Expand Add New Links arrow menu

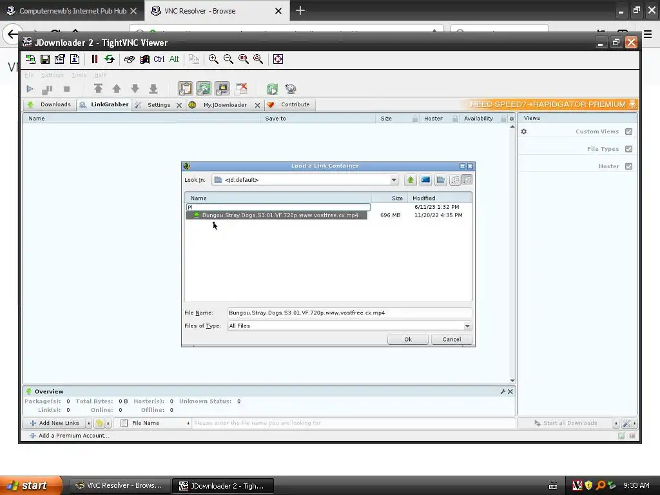point(89,423)
